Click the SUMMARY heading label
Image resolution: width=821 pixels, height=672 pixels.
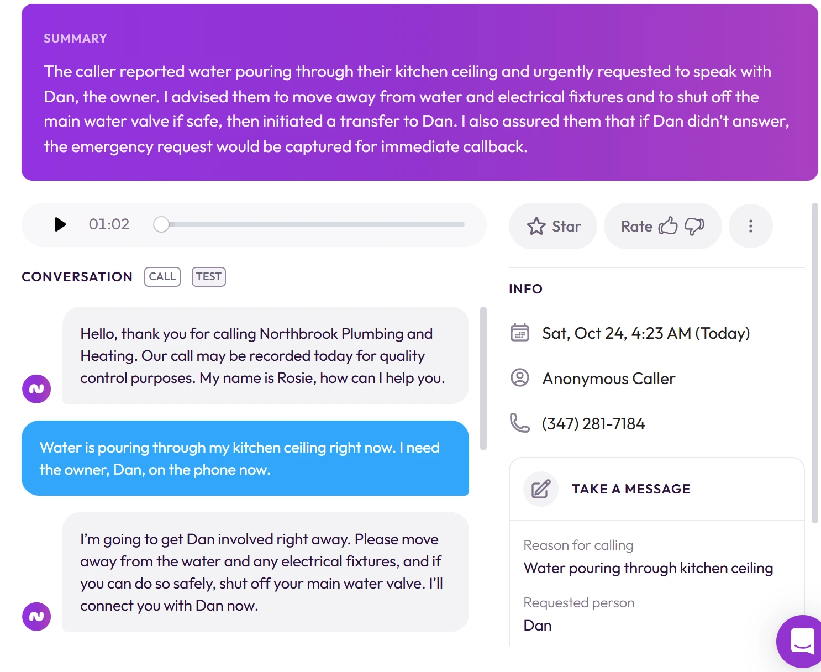coord(76,39)
